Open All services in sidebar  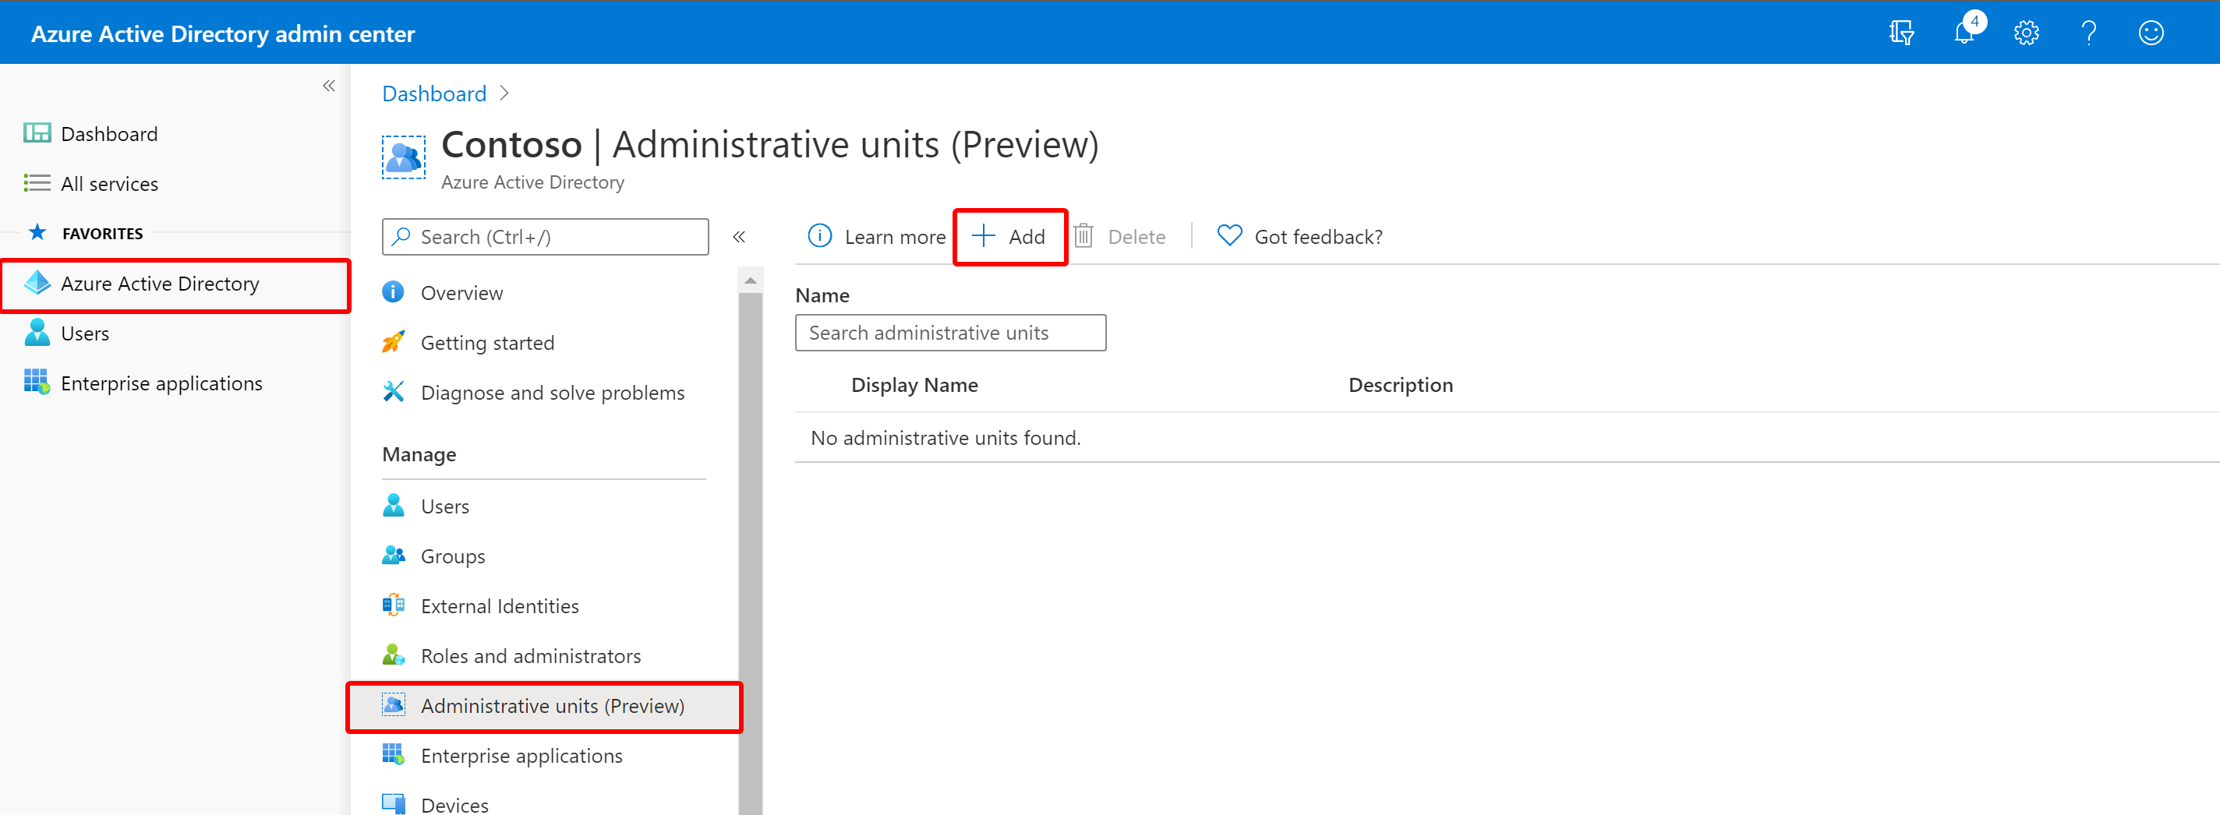108,184
